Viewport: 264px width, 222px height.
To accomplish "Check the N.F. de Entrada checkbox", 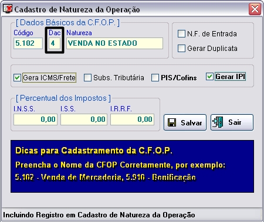I will pos(181,33).
